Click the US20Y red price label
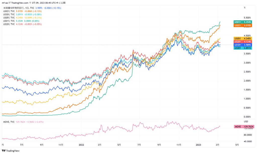257x154 pixels. click(243, 42)
